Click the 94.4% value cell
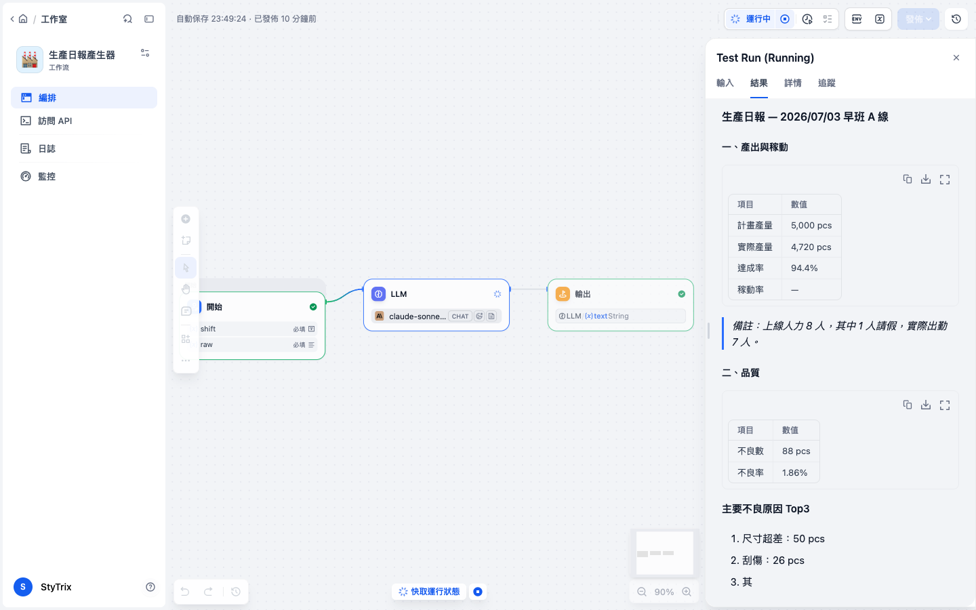The width and height of the screenshot is (976, 610). click(811, 268)
